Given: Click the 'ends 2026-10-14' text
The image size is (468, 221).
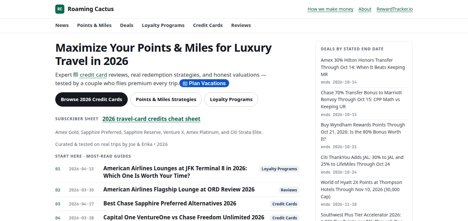Looking at the screenshot, I should pyautogui.click(x=339, y=82).
